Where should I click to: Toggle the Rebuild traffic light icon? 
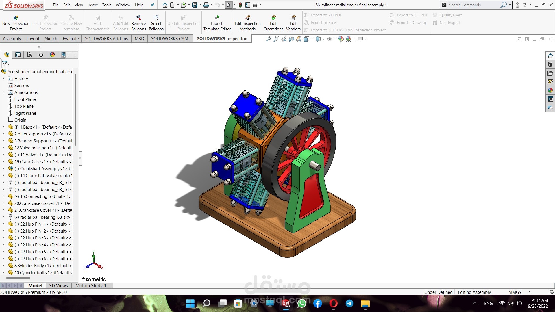coord(240,5)
